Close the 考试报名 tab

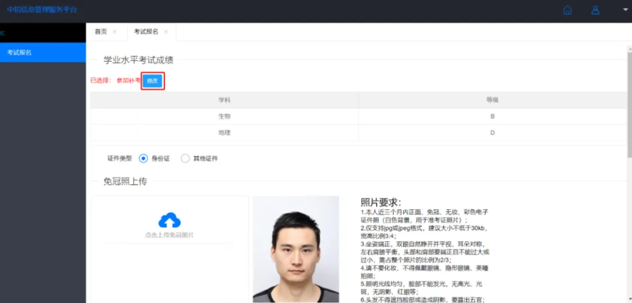point(166,32)
